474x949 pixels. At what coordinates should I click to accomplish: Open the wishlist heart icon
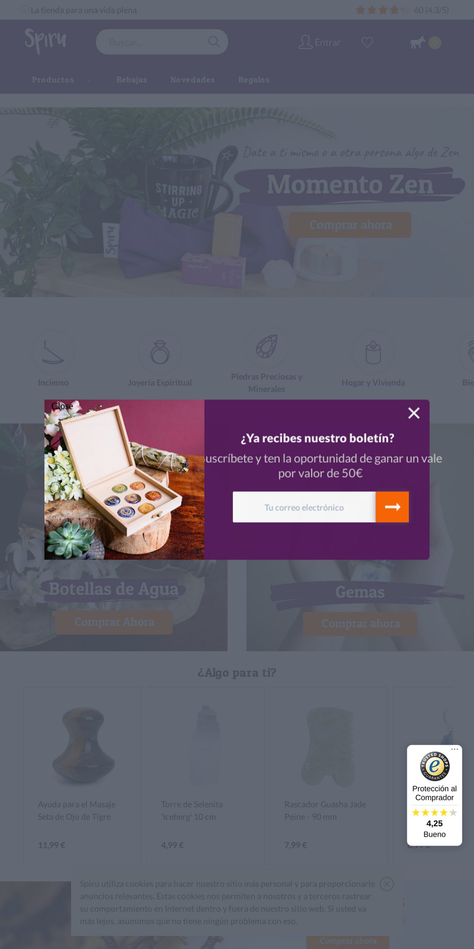(367, 42)
